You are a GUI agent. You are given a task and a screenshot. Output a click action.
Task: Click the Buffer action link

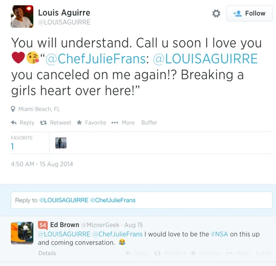(x=149, y=123)
